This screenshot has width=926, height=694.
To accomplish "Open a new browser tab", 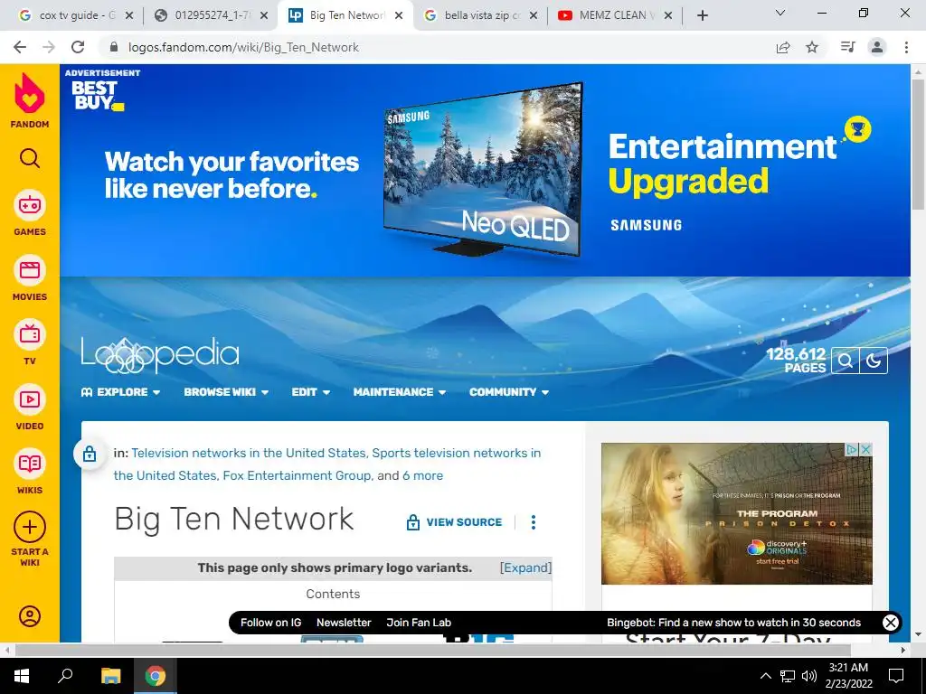I will coord(702,15).
